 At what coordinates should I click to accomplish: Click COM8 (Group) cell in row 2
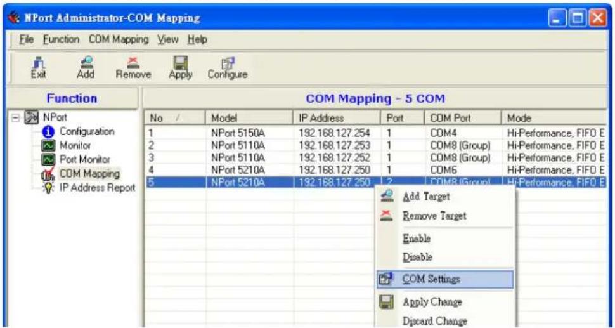[x=460, y=145]
